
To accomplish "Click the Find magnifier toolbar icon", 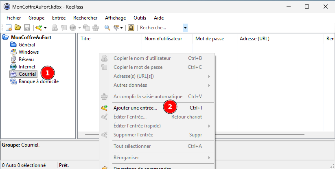I will coord(107,28).
